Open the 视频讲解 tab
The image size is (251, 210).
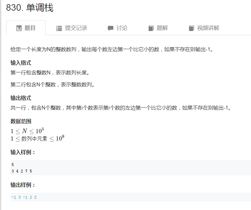point(204,28)
